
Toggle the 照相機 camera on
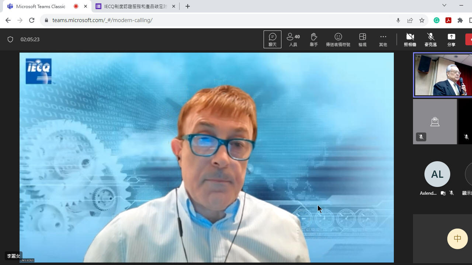410,39
